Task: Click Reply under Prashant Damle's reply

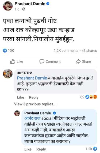Action: pos(41,149)
